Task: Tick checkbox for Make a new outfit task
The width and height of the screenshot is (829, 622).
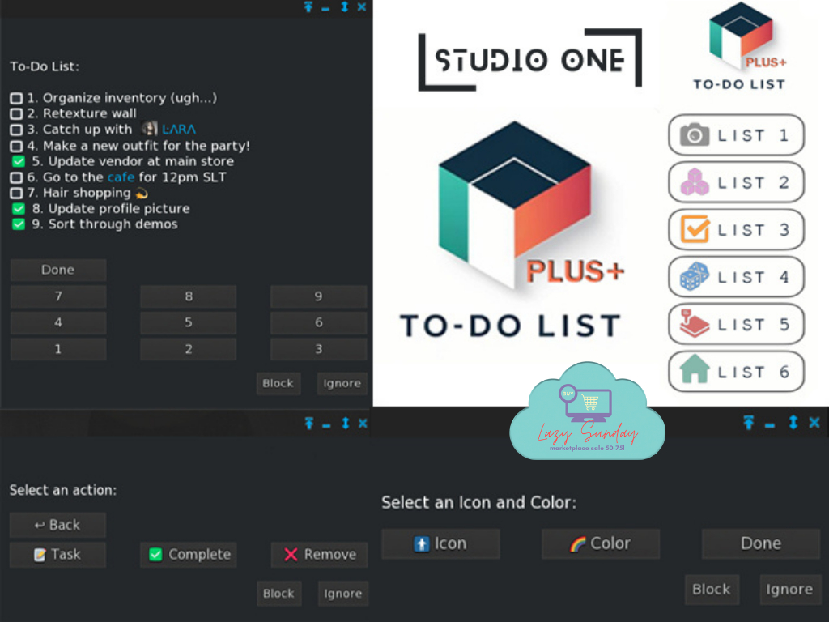Action: 16,146
